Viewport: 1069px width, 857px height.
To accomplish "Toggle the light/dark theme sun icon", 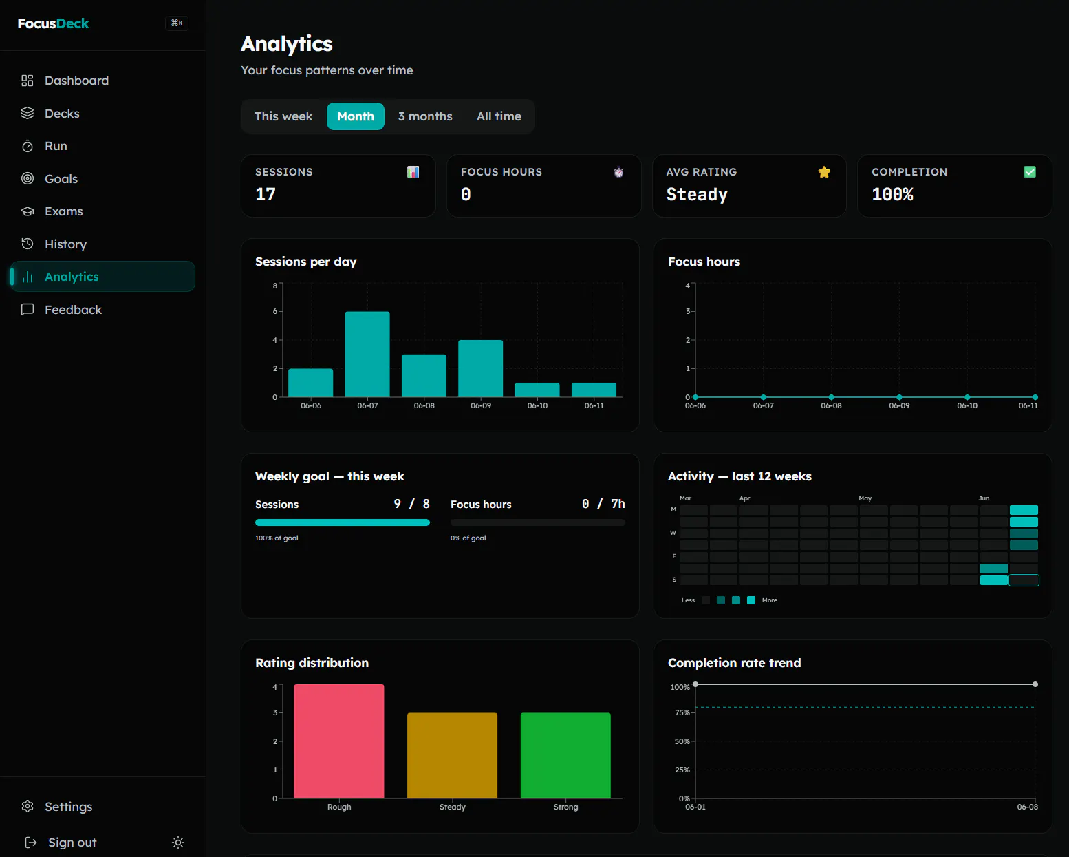I will [x=178, y=843].
